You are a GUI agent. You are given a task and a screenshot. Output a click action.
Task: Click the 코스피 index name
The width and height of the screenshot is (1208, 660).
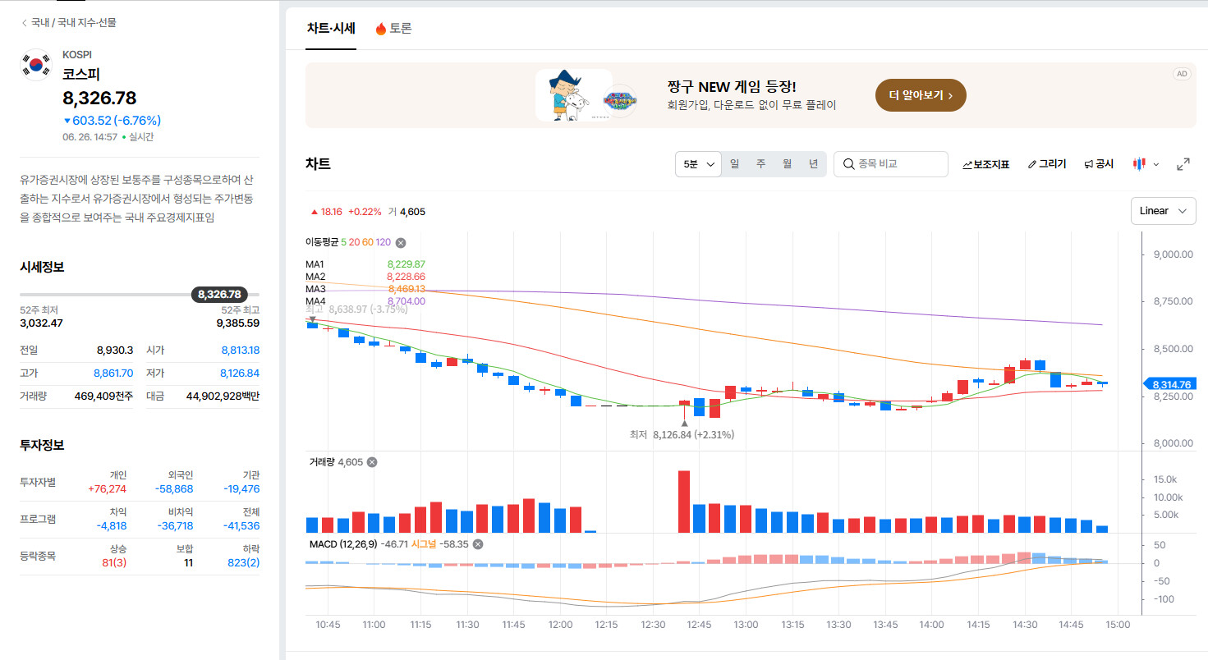point(81,74)
